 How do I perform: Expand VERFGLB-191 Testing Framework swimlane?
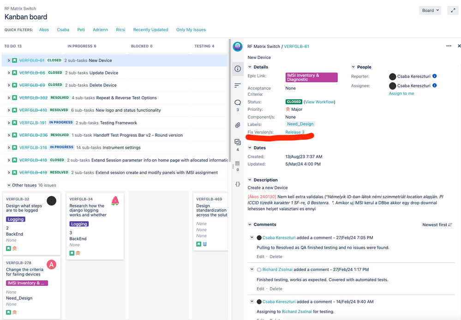tap(9, 123)
